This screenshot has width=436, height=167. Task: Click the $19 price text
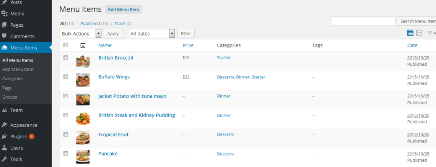[186, 58]
